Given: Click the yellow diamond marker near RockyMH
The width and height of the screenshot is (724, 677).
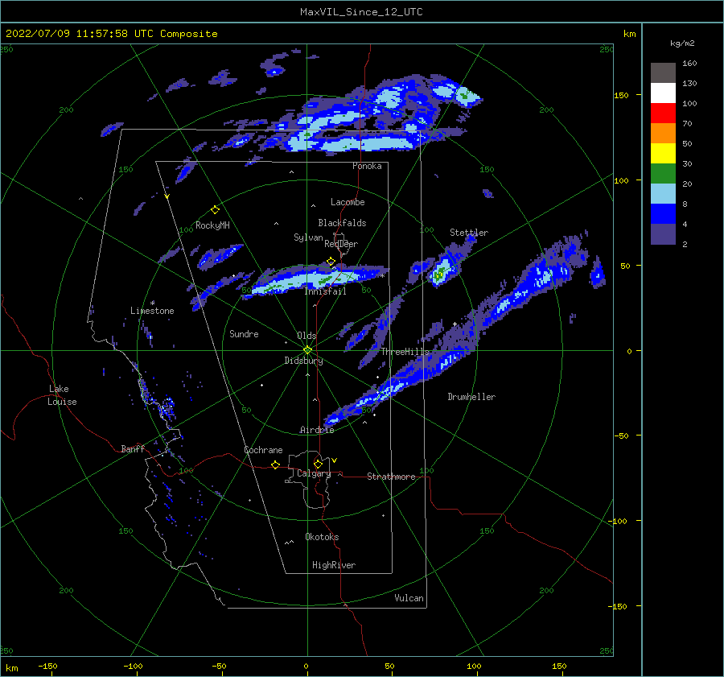Looking at the screenshot, I should coord(215,210).
